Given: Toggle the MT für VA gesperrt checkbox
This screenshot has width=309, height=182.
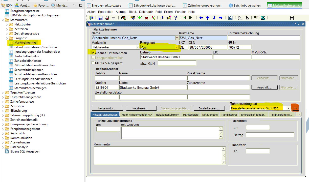Looking at the screenshot, I should click(93, 63).
